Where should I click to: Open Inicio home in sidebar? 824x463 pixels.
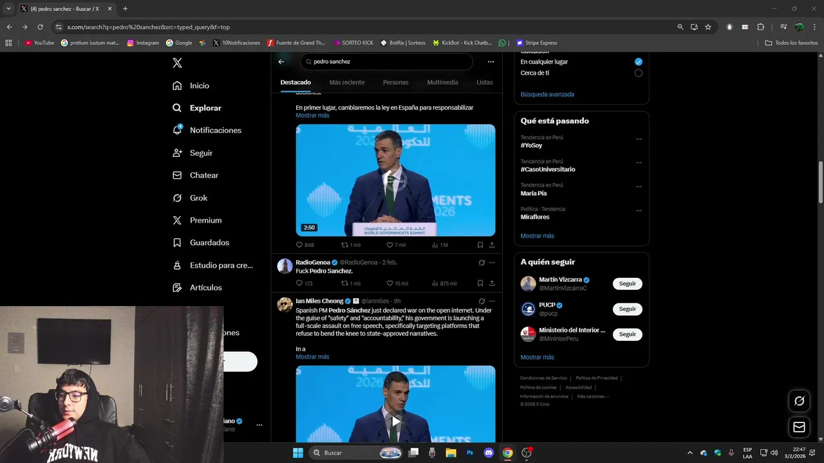click(191, 86)
